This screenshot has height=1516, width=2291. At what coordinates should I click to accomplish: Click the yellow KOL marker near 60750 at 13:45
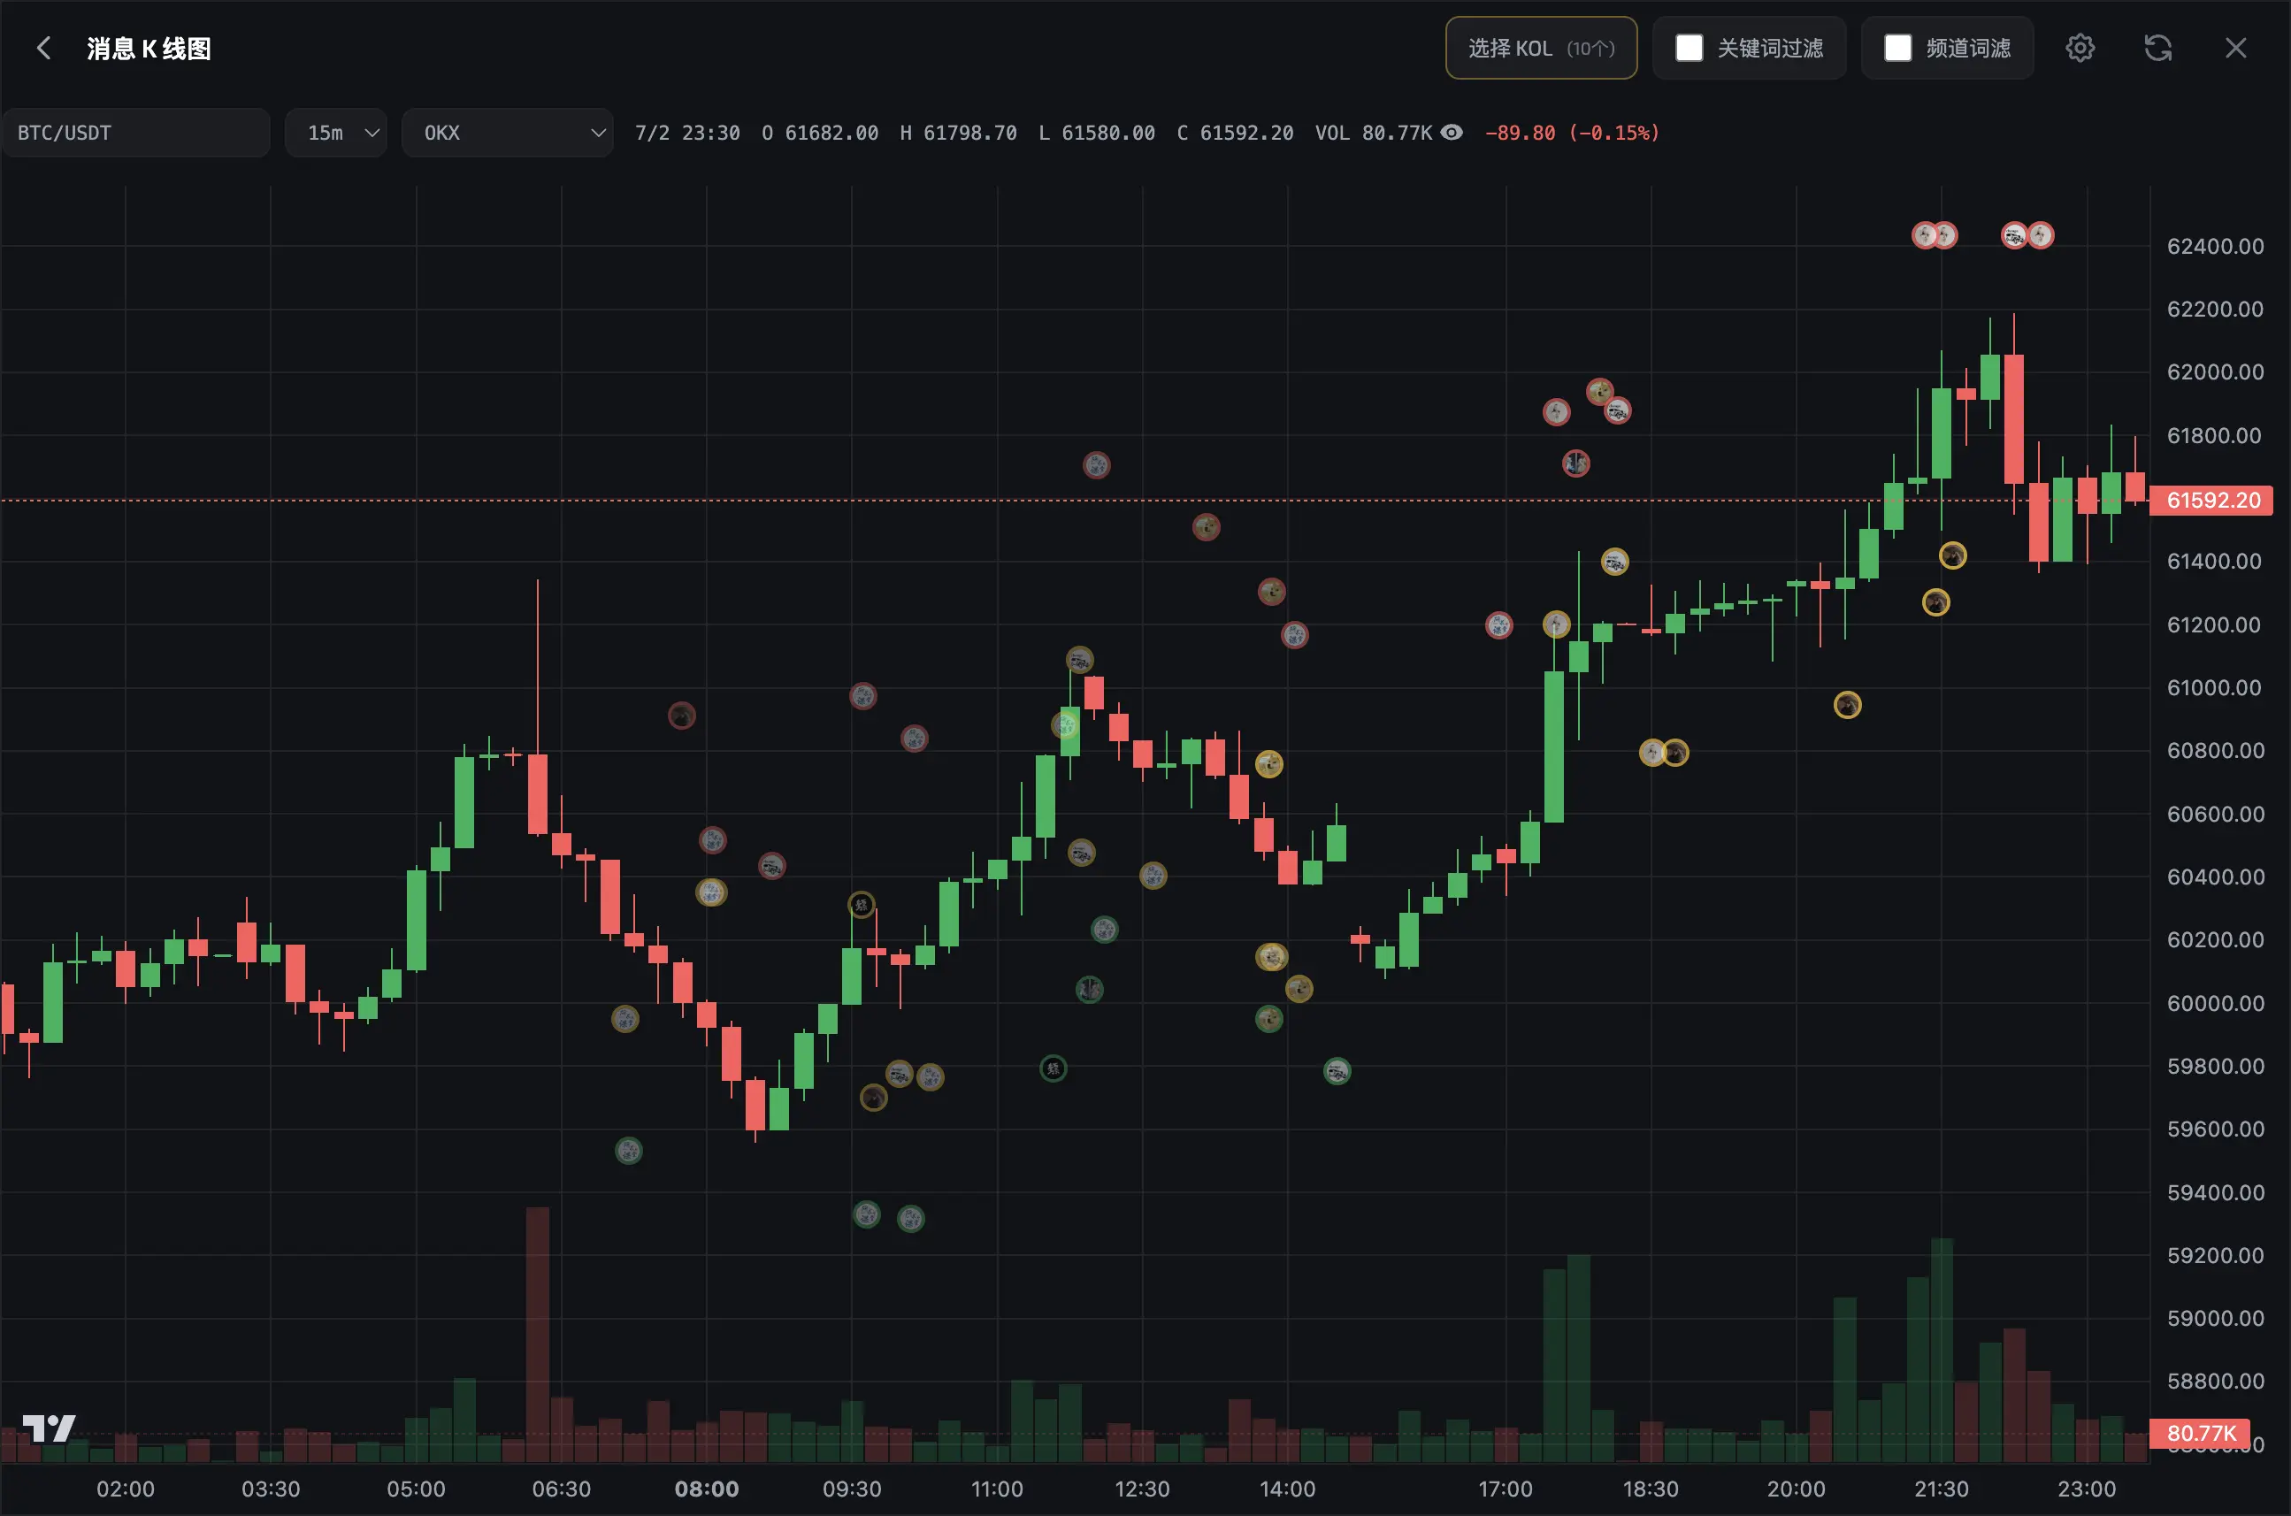tap(1268, 764)
